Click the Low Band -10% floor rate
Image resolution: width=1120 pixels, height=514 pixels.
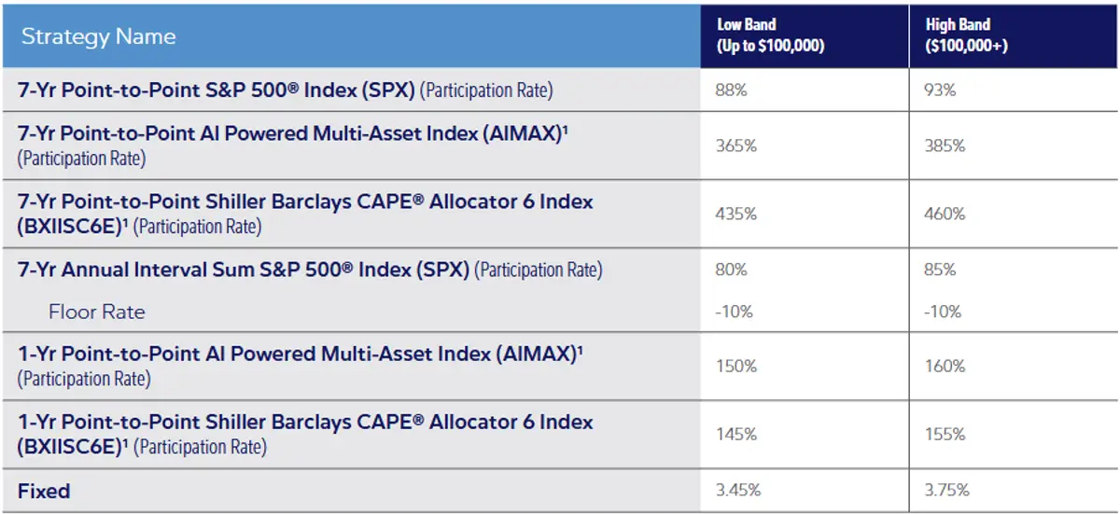pos(734,312)
